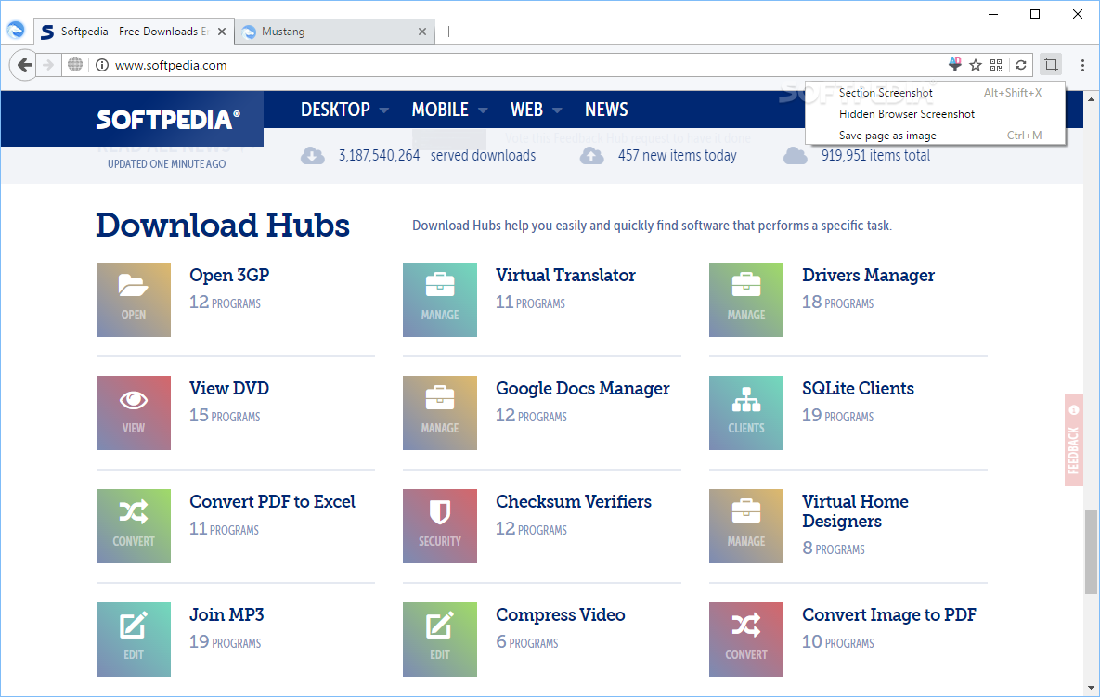Go back using the back arrow button

pyautogui.click(x=24, y=65)
